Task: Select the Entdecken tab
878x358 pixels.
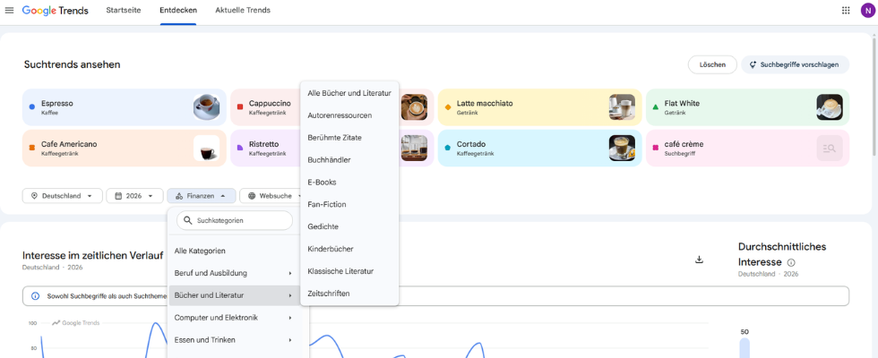Action: click(178, 10)
